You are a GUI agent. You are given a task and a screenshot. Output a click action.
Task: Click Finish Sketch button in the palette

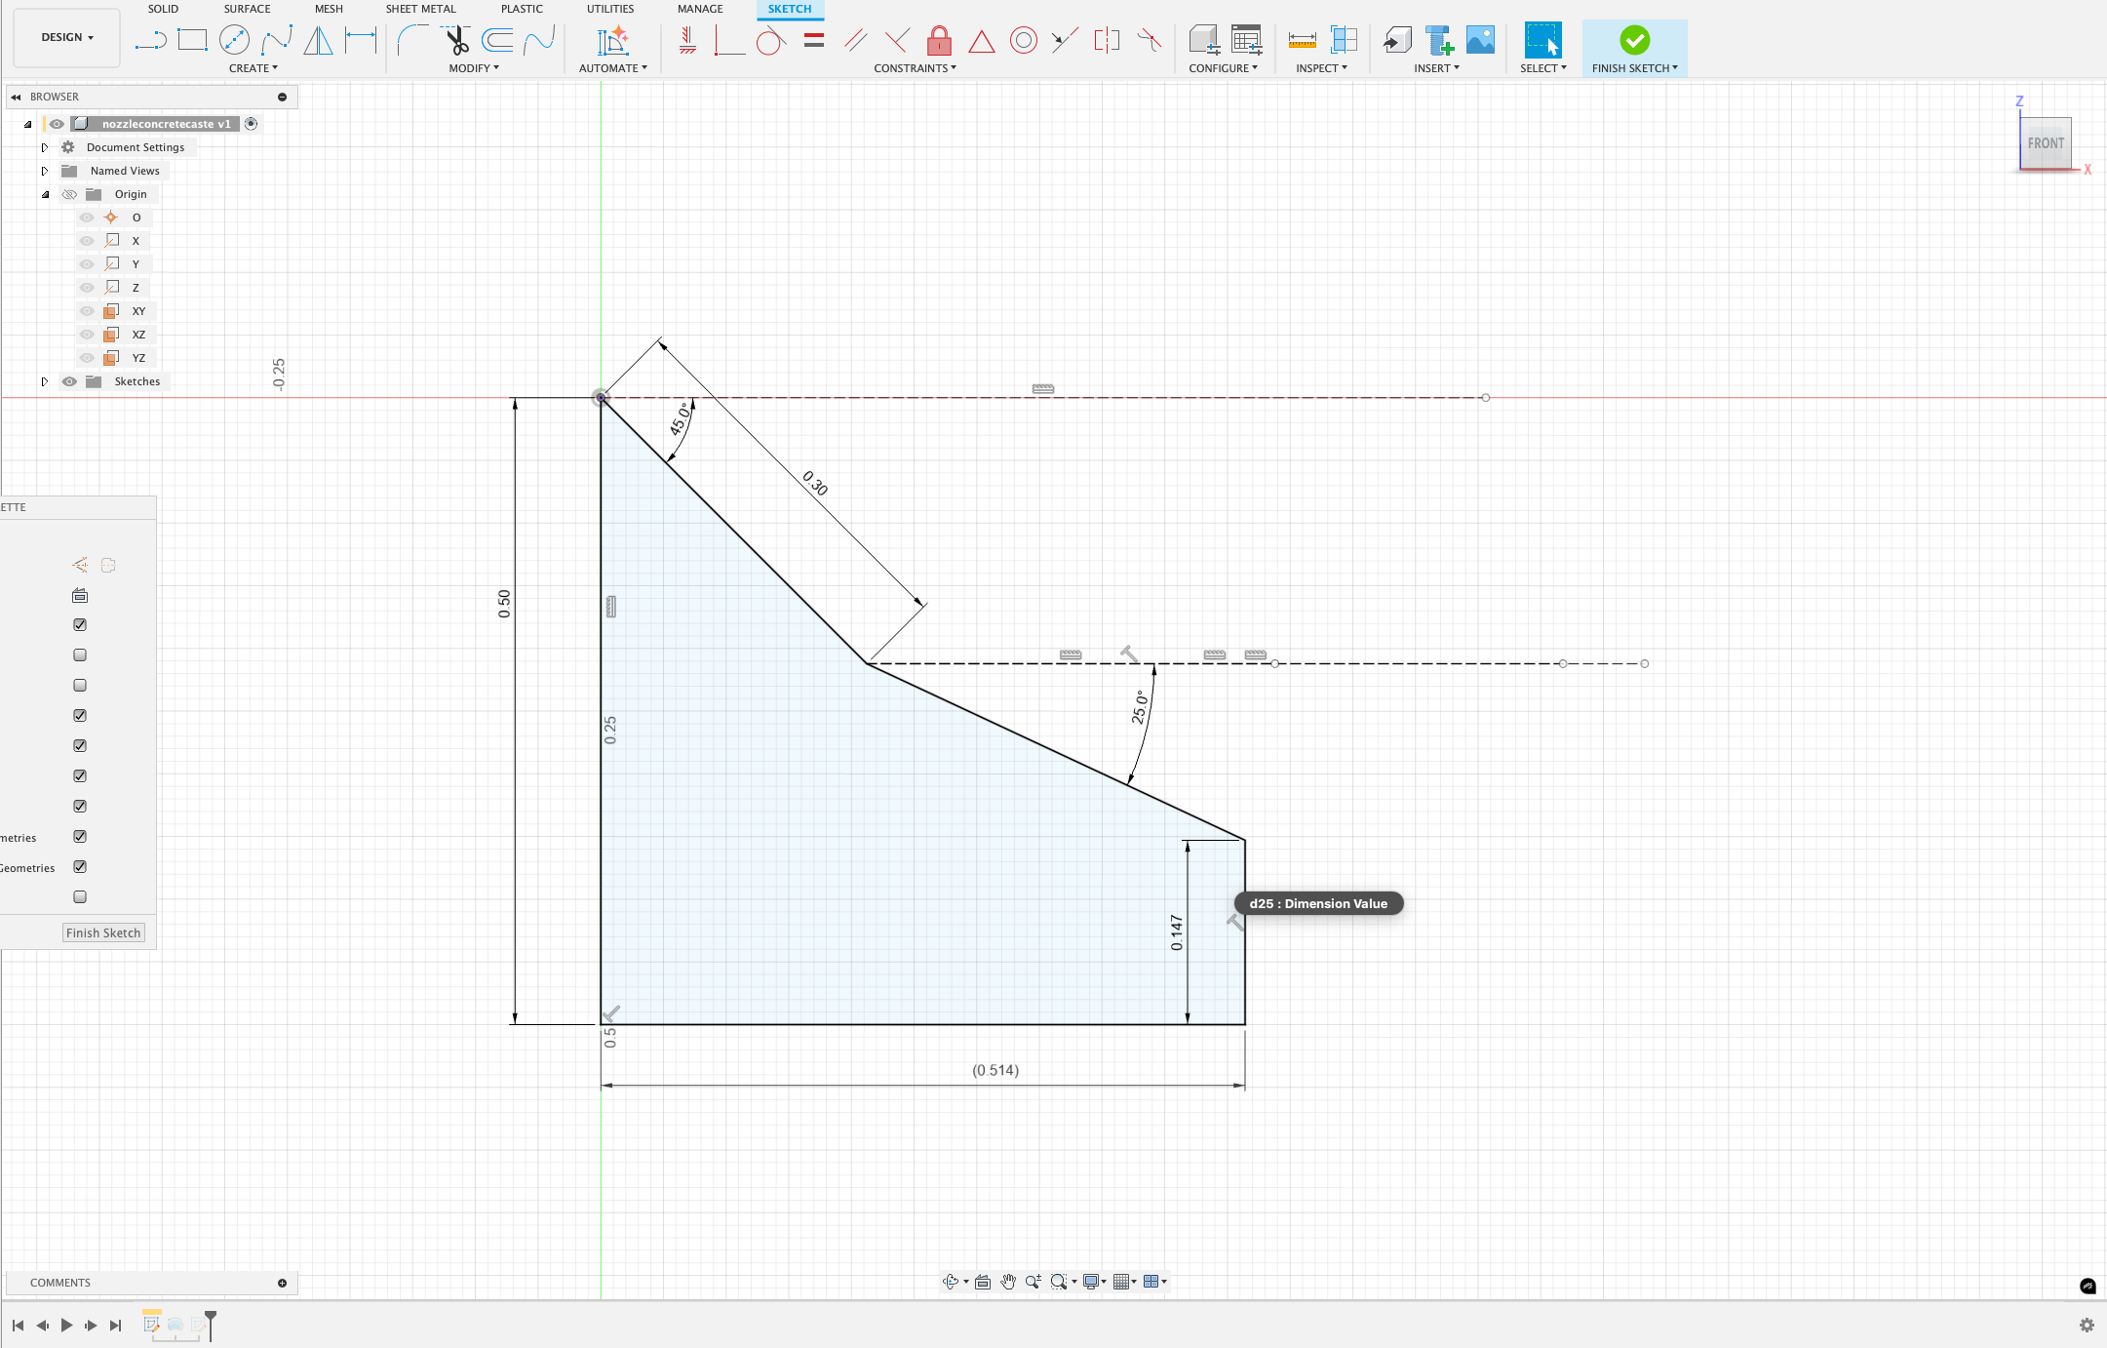(103, 932)
